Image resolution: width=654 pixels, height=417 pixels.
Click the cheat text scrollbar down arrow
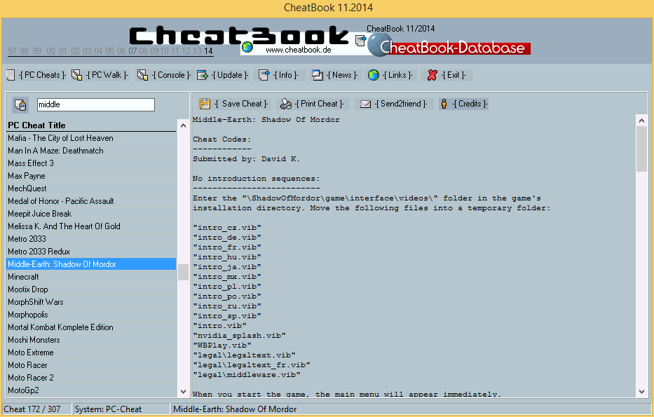(642, 392)
